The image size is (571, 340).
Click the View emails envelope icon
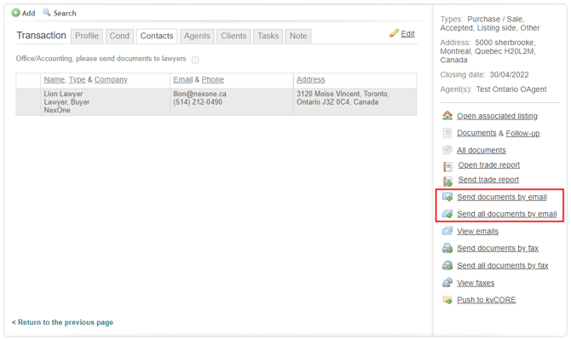(447, 231)
